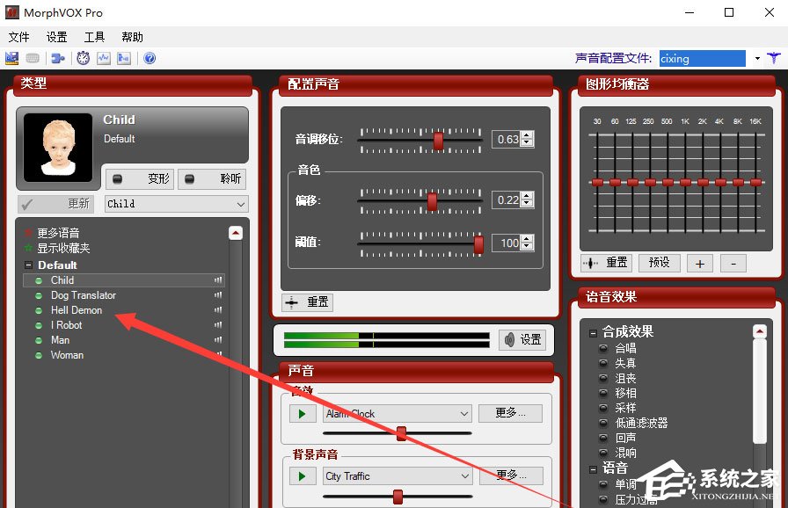The image size is (788, 508).
Task: Toggle the 聆听 (listen) button
Action: pyautogui.click(x=212, y=178)
